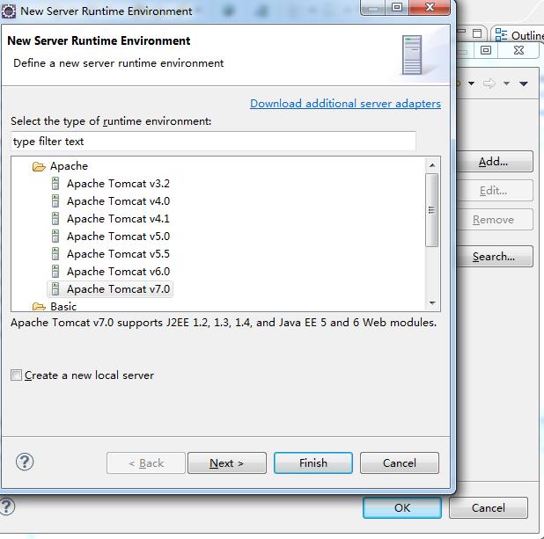Open help via dialog question mark icon

click(25, 462)
